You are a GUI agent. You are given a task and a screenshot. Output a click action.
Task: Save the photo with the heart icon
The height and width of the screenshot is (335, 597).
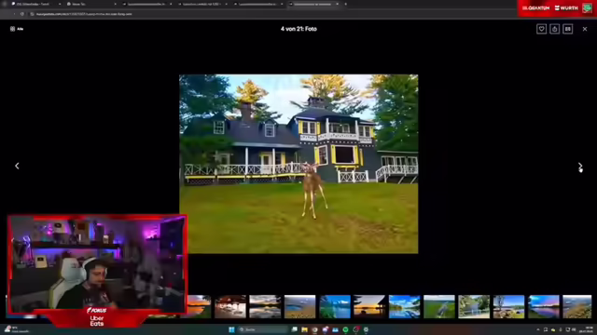click(541, 29)
